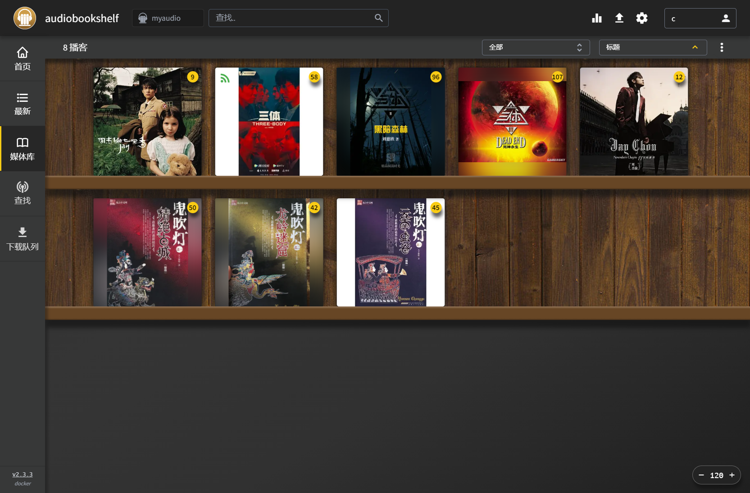Click the 96 episode count badge
The height and width of the screenshot is (493, 750).
[436, 77]
